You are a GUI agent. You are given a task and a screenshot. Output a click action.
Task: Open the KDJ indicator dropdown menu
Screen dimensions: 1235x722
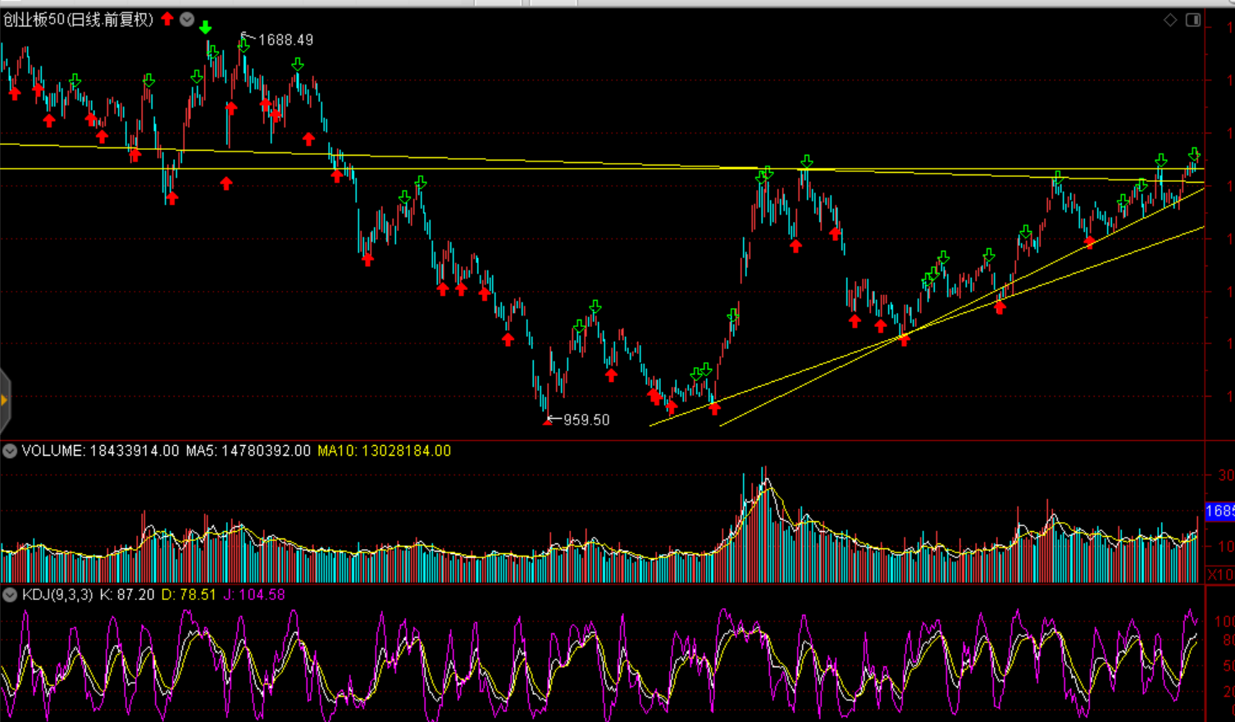click(10, 595)
